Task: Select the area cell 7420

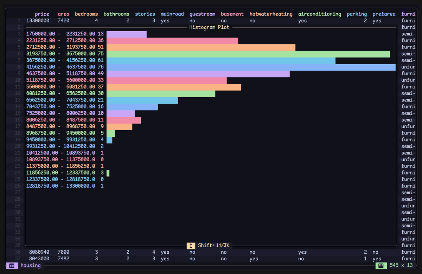Action: click(64, 21)
